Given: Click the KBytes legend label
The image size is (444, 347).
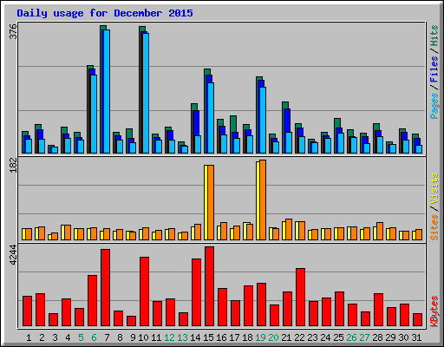Looking at the screenshot, I should (434, 311).
